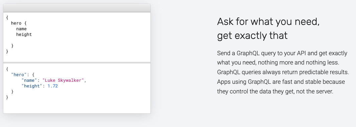Click the brace closing the hero query block
356x127 pixels.
point(12,46)
